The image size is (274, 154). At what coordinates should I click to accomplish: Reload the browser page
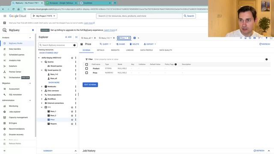[x=13, y=9]
